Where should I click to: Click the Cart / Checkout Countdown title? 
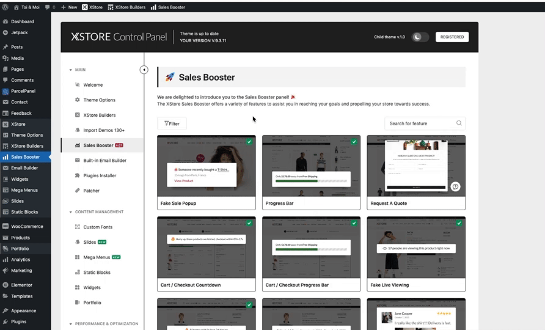[x=191, y=285]
